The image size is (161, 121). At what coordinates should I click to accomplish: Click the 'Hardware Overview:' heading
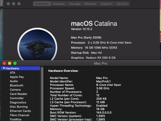point(63,71)
